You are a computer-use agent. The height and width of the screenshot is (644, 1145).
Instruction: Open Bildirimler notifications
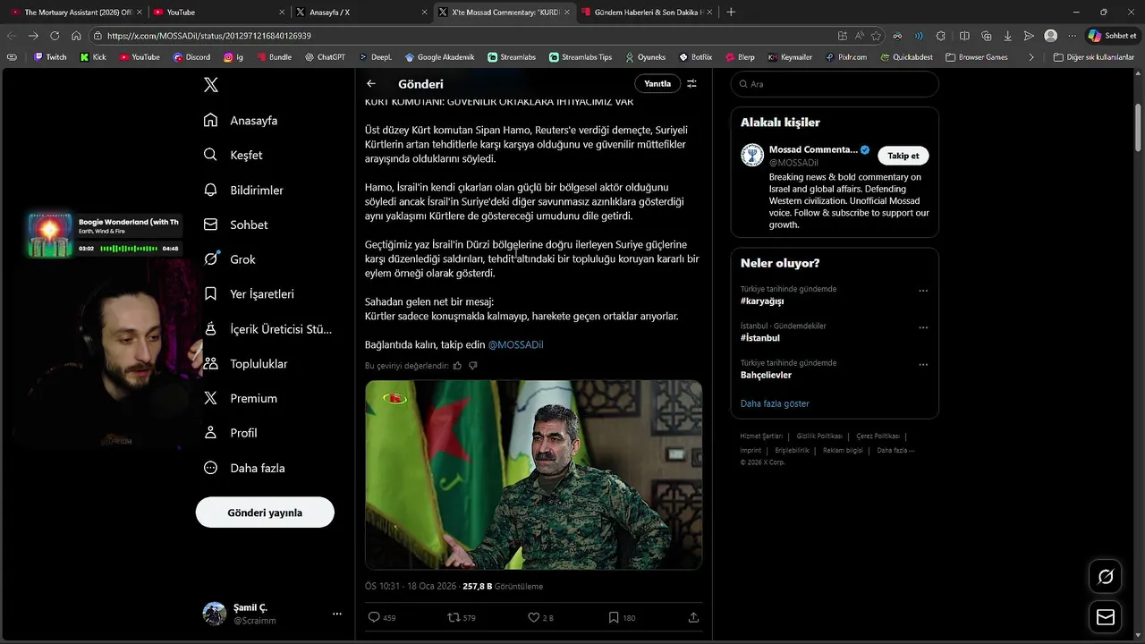pyautogui.click(x=243, y=190)
